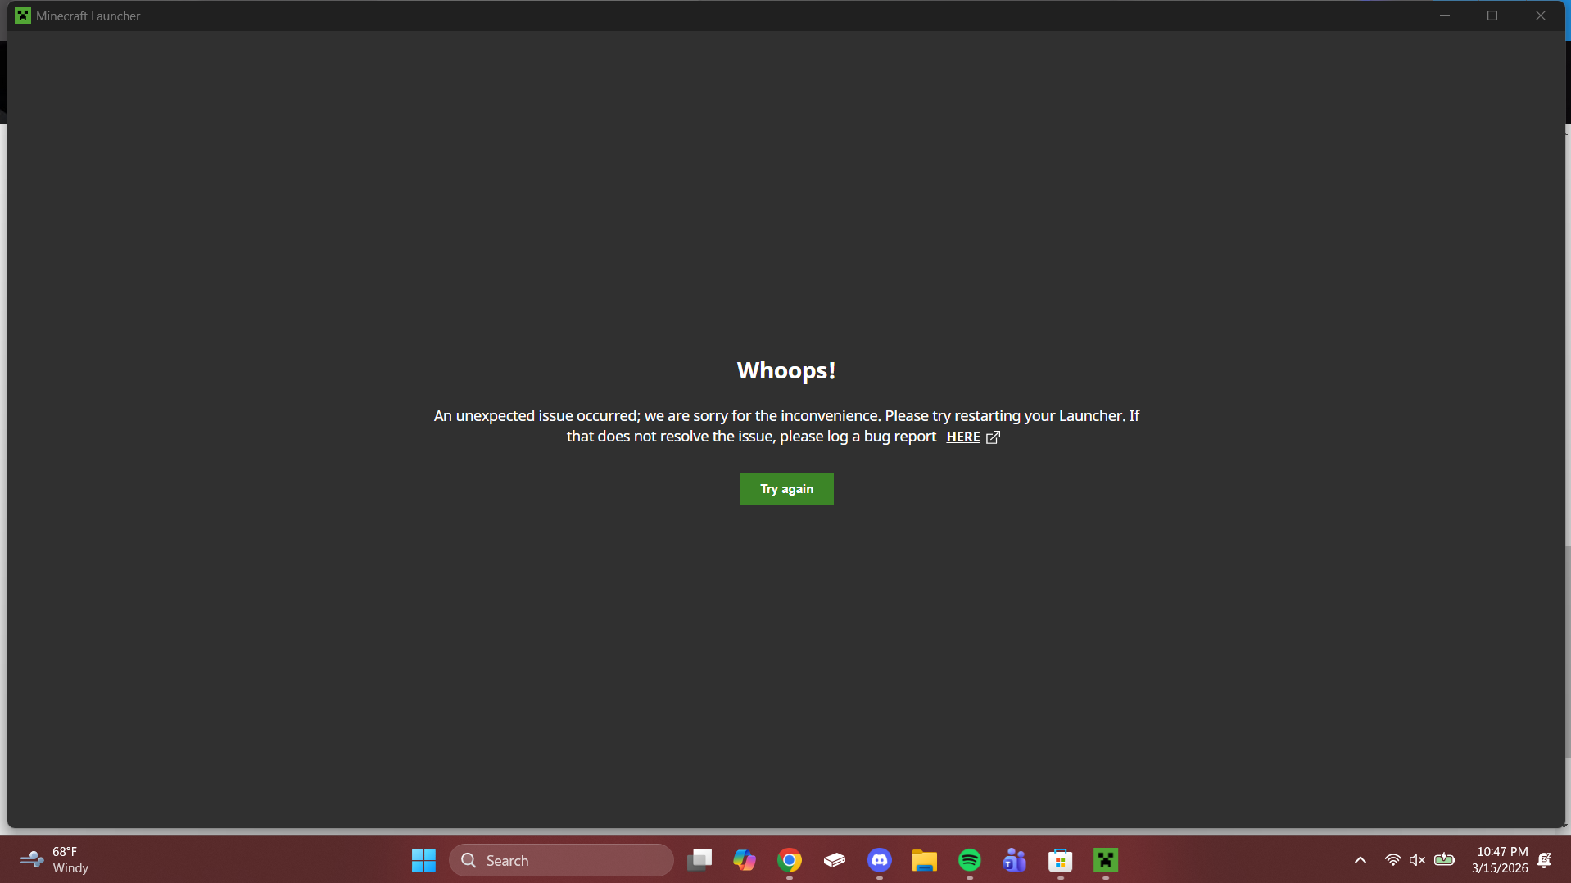Screen dimensions: 1571x883
Task: Open Task View from the taskbar
Action: tap(699, 860)
